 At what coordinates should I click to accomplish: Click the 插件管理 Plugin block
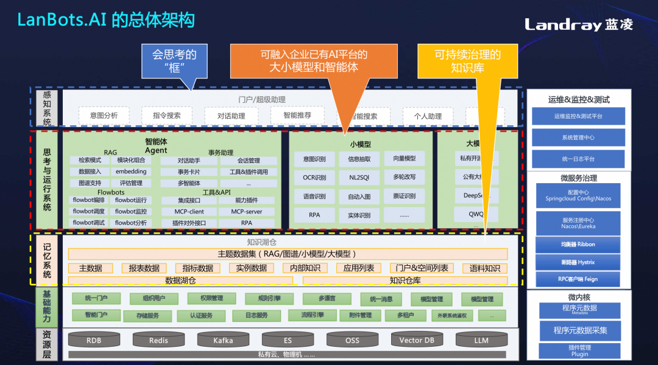pos(579,351)
